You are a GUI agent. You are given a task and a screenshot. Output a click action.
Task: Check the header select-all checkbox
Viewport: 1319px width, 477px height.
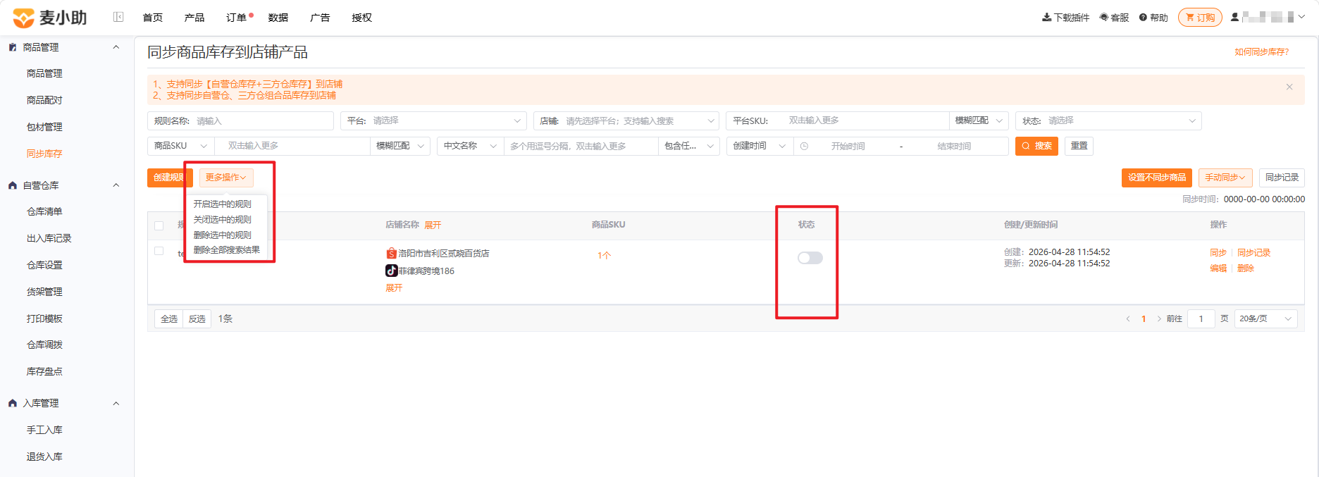click(x=159, y=225)
